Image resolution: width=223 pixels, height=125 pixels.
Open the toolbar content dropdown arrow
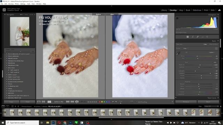(x=172, y=102)
